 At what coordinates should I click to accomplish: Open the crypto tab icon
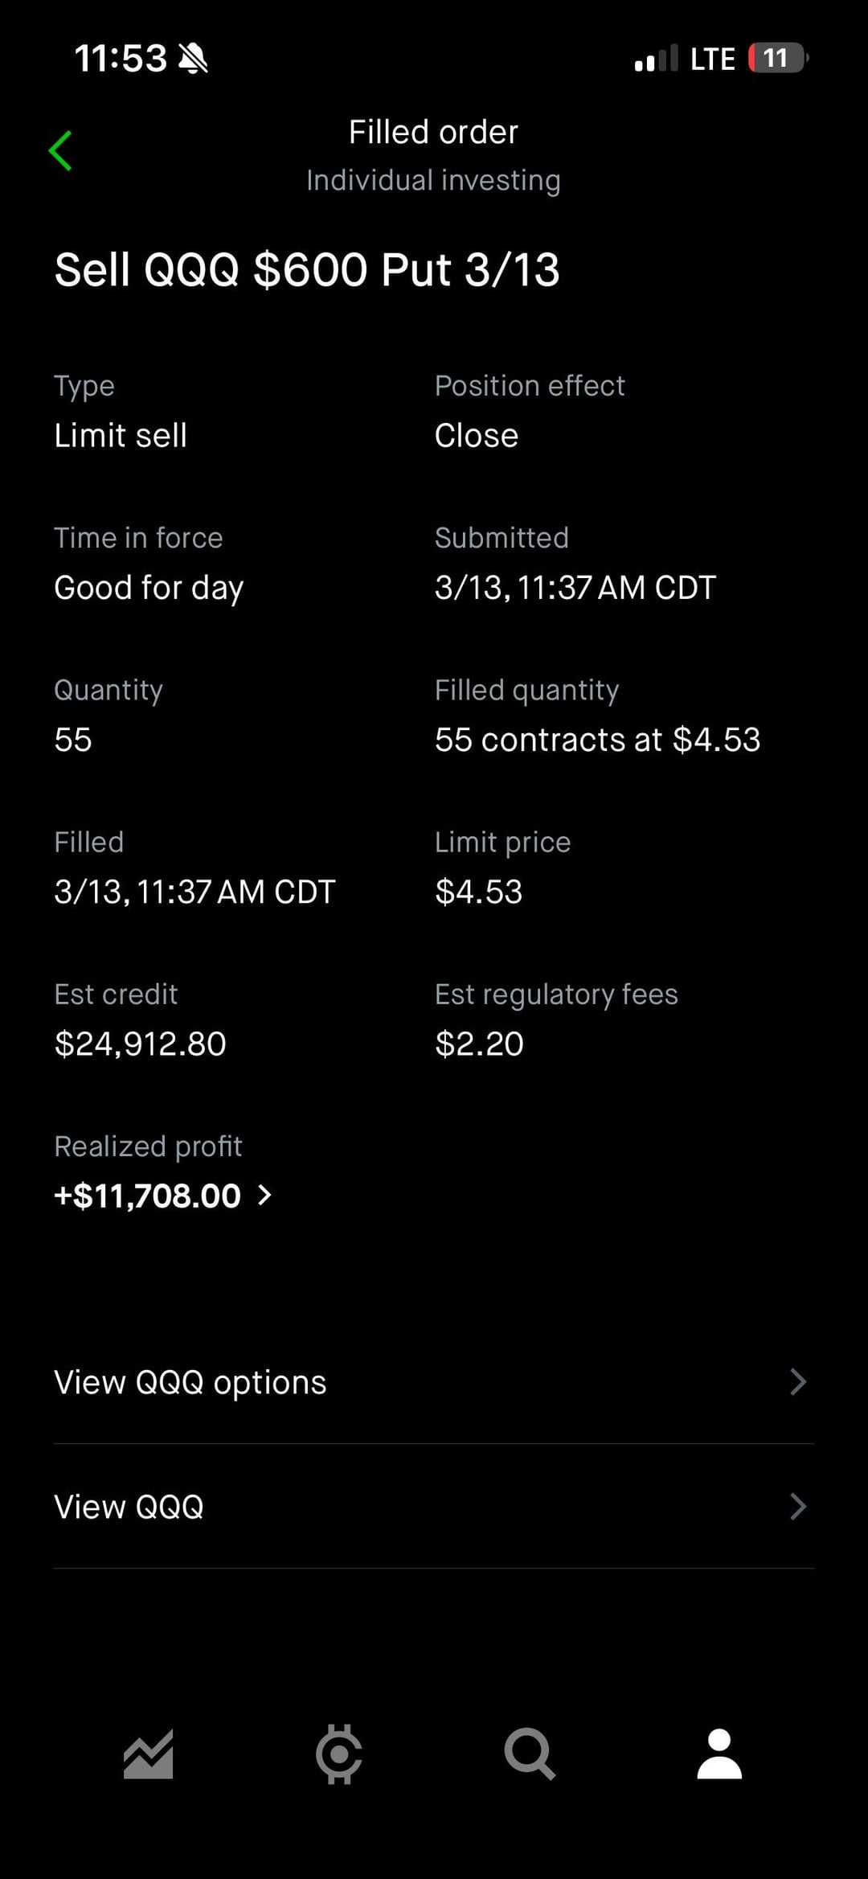338,1754
